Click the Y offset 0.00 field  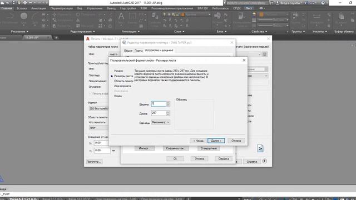click(x=102, y=151)
